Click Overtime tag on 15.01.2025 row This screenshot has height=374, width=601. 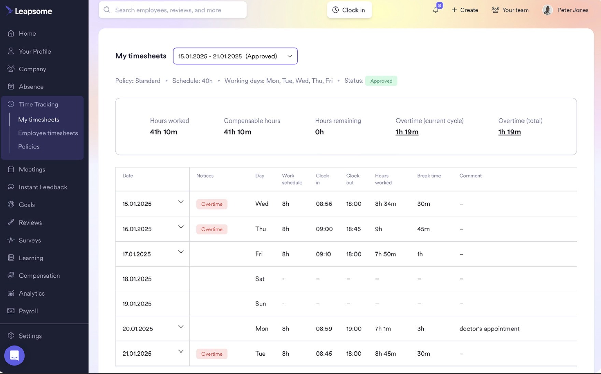(x=212, y=204)
